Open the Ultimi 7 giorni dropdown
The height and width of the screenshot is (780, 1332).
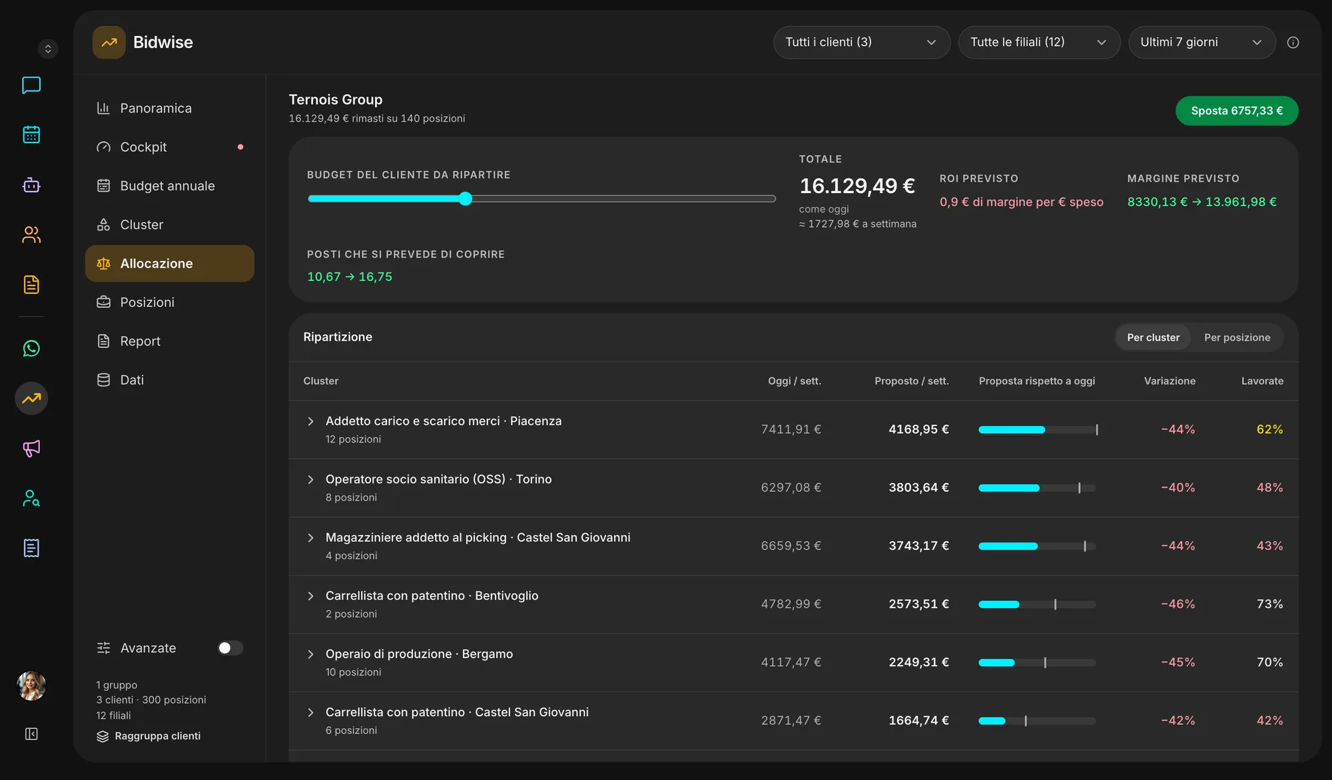coord(1201,42)
